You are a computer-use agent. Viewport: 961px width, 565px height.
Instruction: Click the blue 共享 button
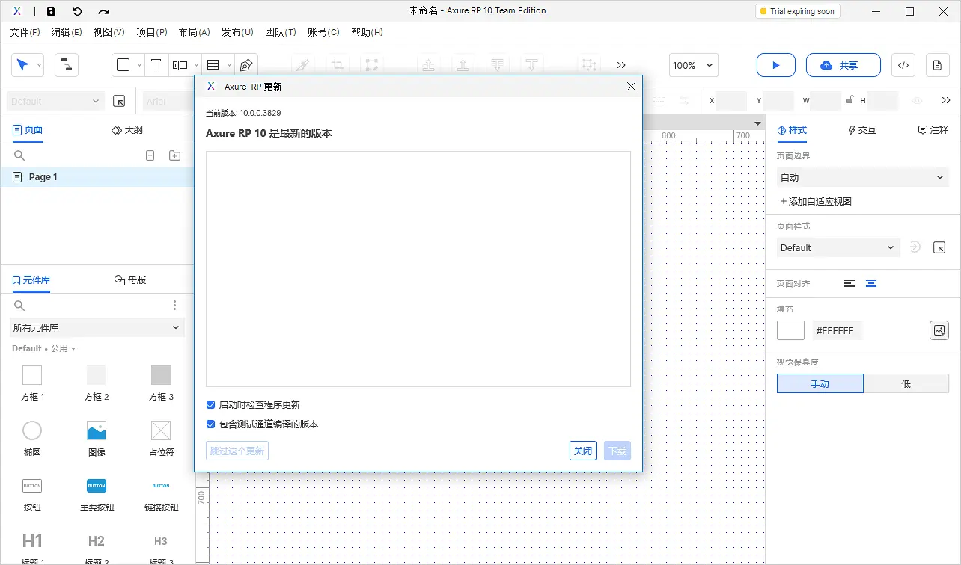point(843,65)
